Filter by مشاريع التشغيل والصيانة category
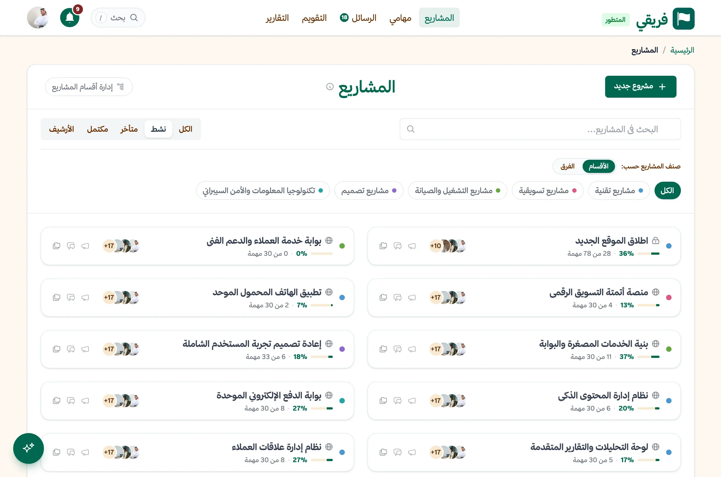Screen dimensions: 721x477 (457, 191)
